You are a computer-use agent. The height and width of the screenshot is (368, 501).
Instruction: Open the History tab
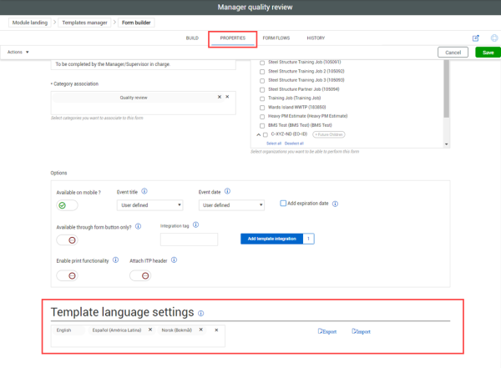(316, 38)
